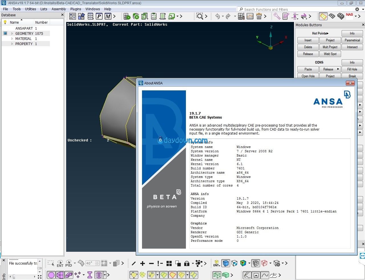
Task: Toggle the purple circle draw-mode button
Action: click(x=51, y=275)
